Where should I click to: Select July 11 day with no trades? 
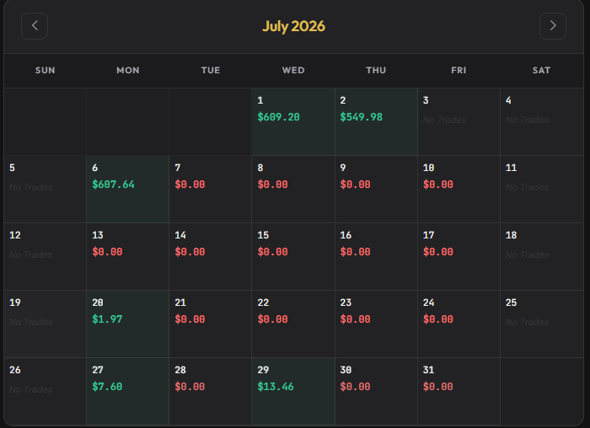pos(542,190)
